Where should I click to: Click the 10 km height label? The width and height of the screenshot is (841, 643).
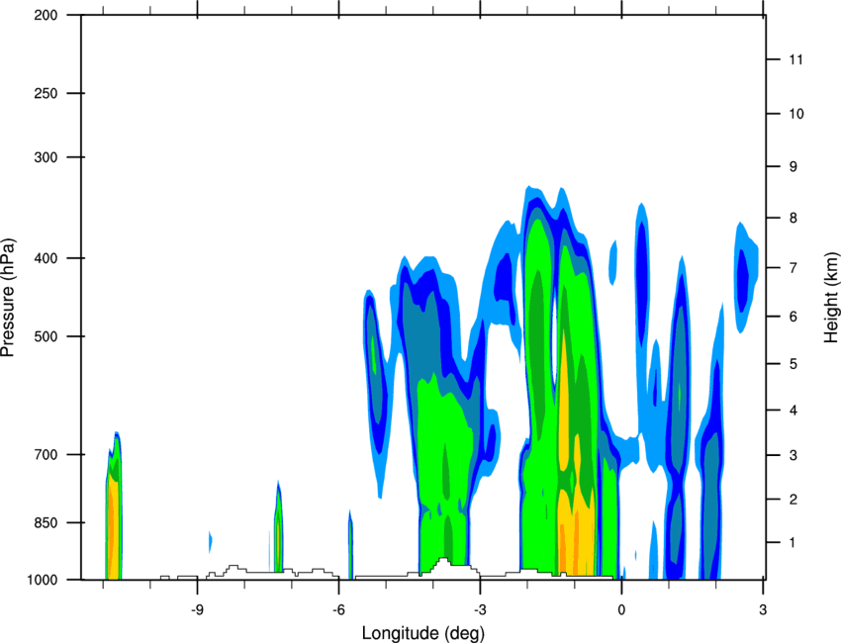[x=795, y=114]
